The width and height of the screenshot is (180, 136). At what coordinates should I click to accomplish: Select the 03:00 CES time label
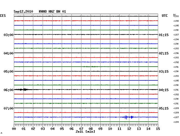[x=9, y=35]
